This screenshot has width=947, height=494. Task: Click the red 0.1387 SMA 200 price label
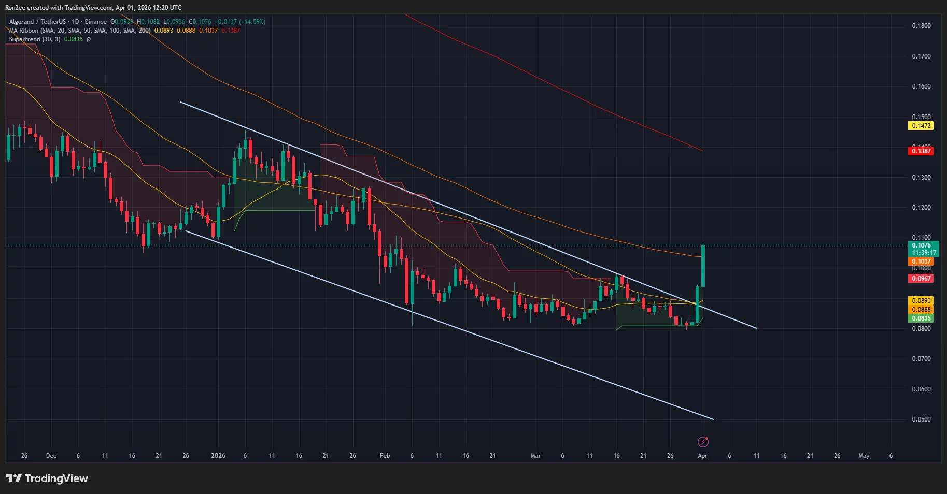click(x=921, y=151)
